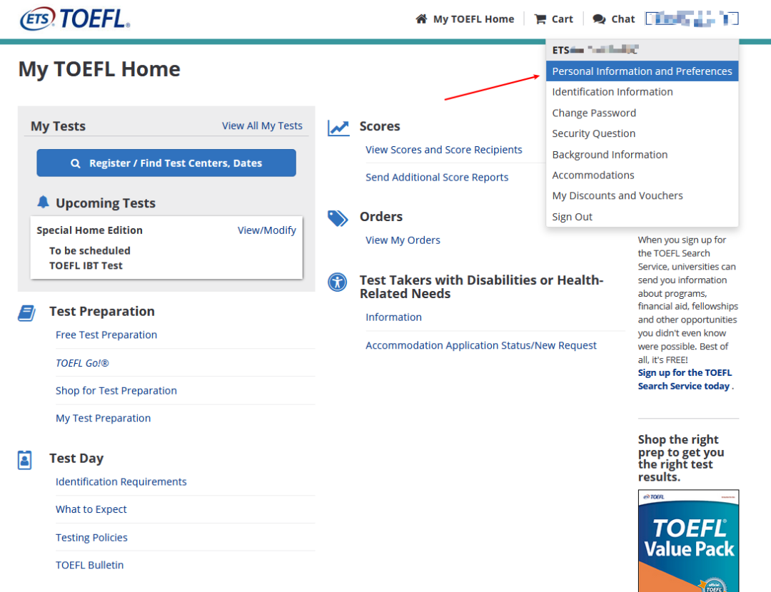Click the Special Home Edition test title
Image resolution: width=771 pixels, height=592 pixels.
pyautogui.click(x=89, y=230)
